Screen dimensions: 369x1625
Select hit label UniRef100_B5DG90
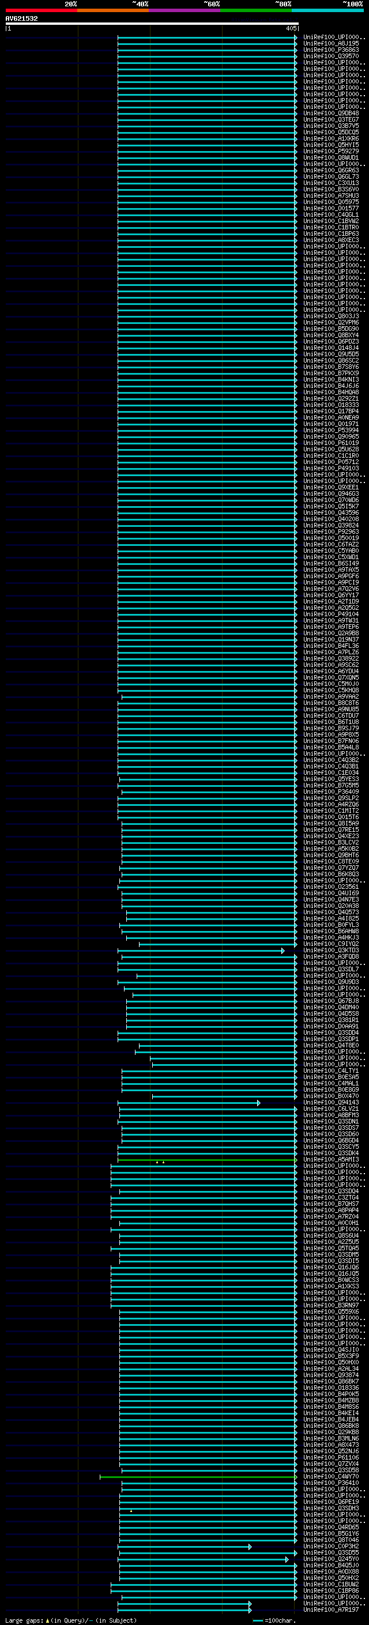(331, 329)
